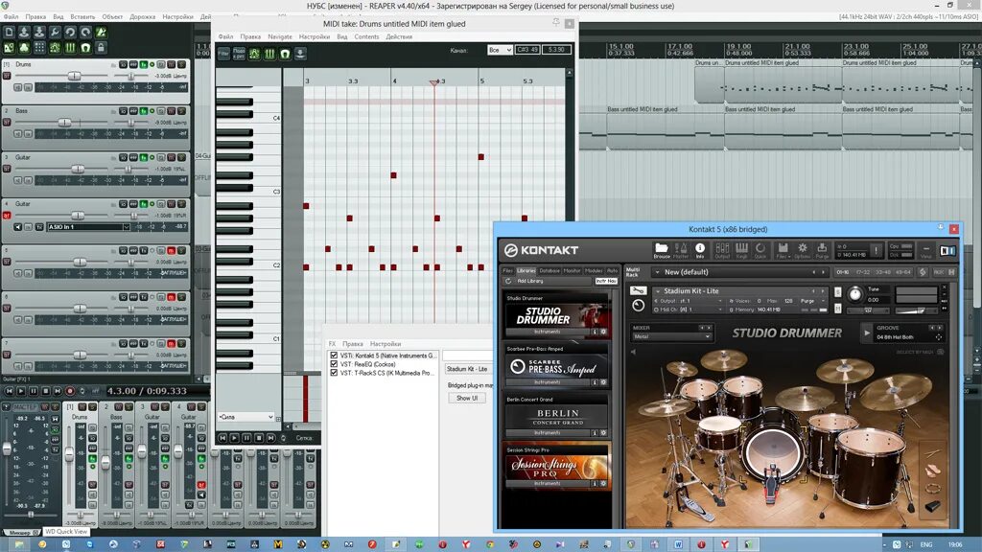This screenshot has width=982, height=552.
Task: Switch to the Libraries tab in Kontakt
Action: pos(526,270)
